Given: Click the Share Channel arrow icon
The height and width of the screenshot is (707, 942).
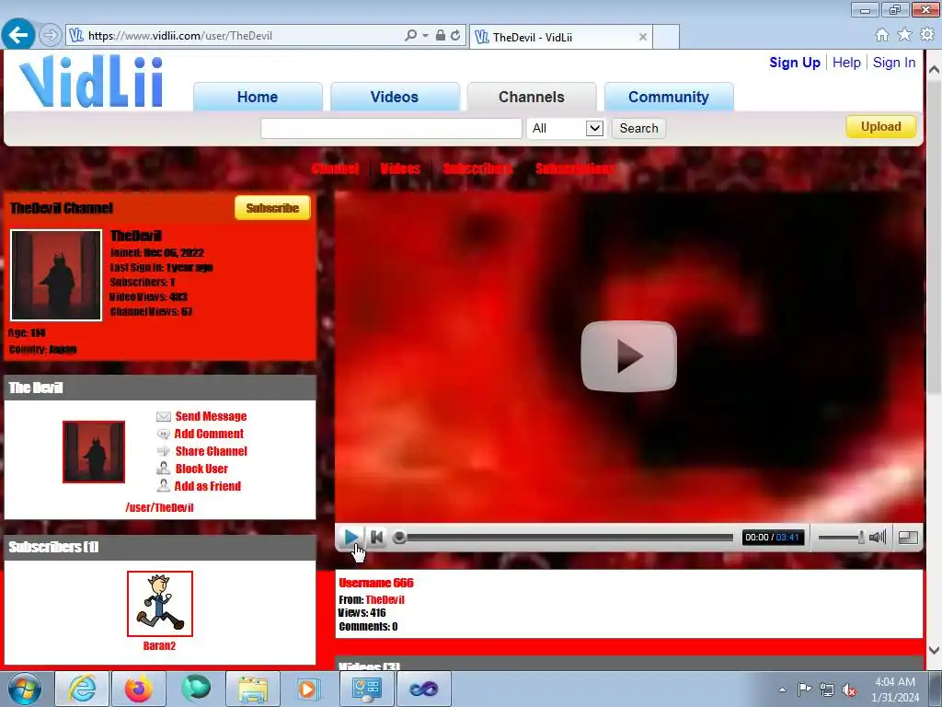Looking at the screenshot, I should coord(164,451).
